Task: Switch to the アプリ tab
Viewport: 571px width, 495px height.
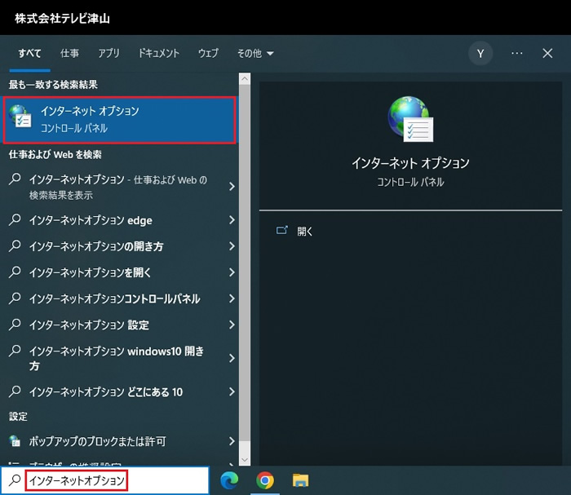Action: pyautogui.click(x=108, y=54)
